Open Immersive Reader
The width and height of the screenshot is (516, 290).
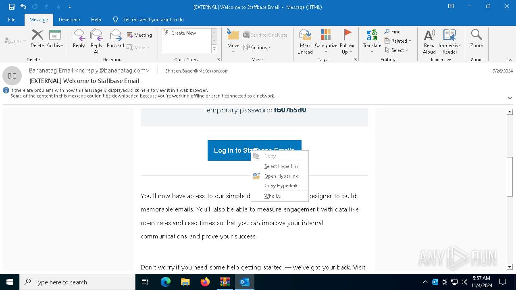coord(449,41)
